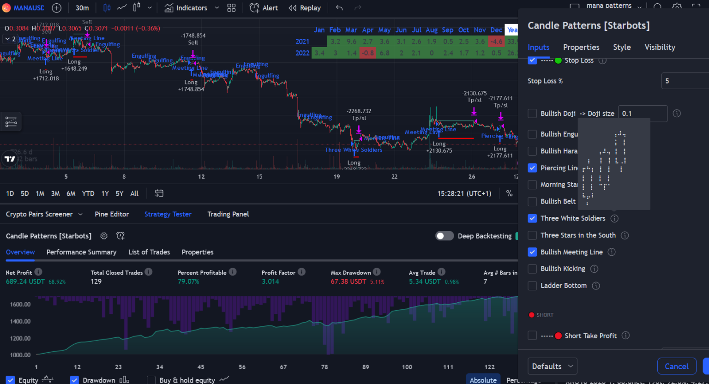Screen dimensions: 709x384
Task: Enable the Bullish Doji pattern checkbox
Action: 532,113
